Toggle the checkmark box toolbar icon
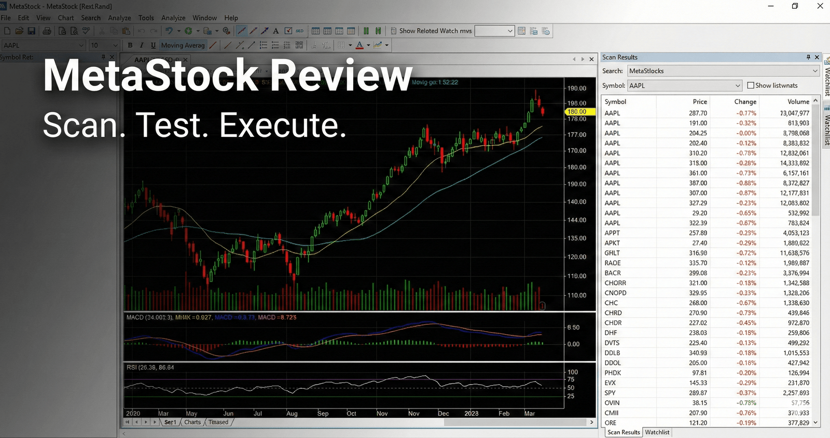This screenshot has width=830, height=438. click(288, 31)
